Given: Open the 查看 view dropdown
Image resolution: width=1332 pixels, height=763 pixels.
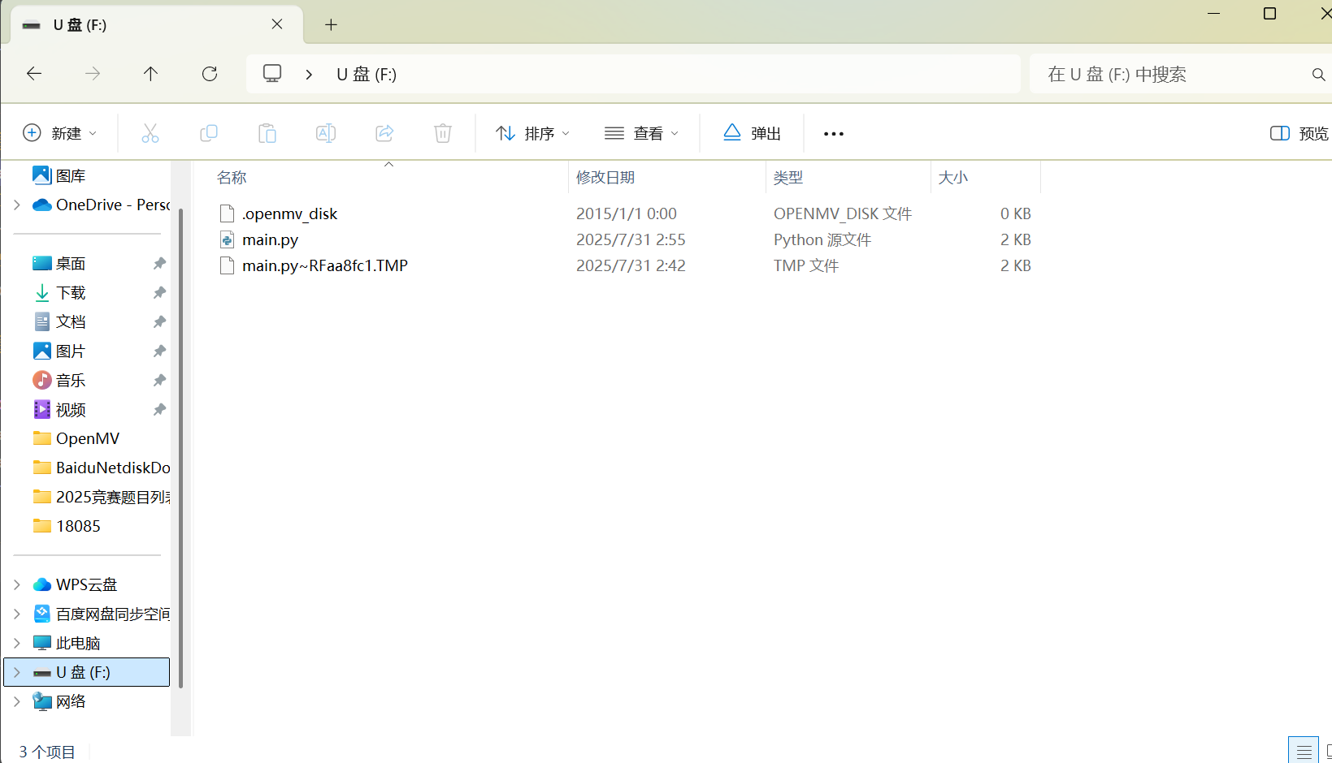Looking at the screenshot, I should (642, 133).
